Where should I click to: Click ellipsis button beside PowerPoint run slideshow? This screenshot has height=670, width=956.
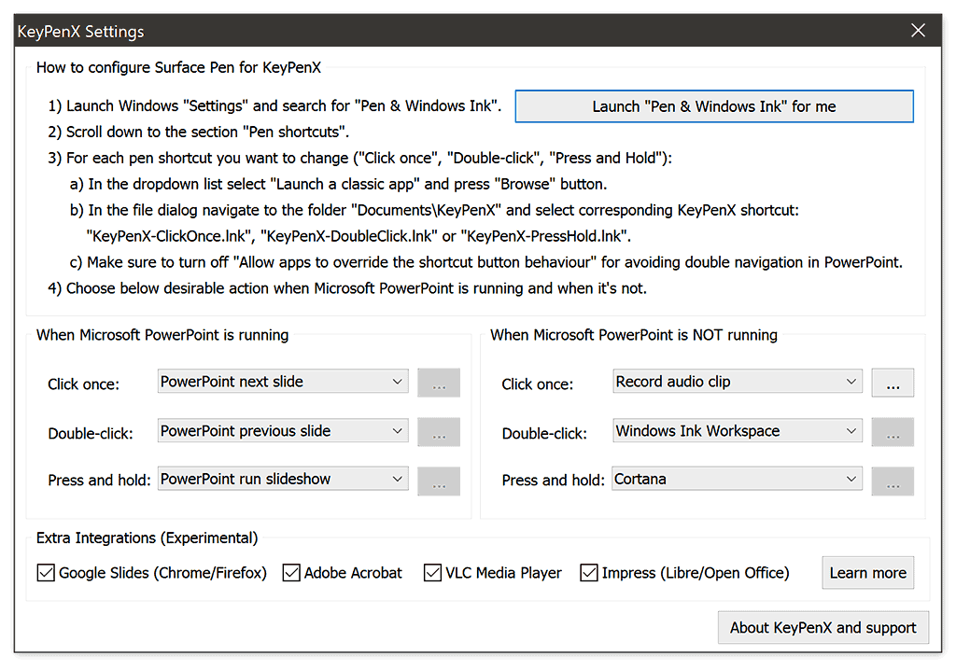coord(439,481)
